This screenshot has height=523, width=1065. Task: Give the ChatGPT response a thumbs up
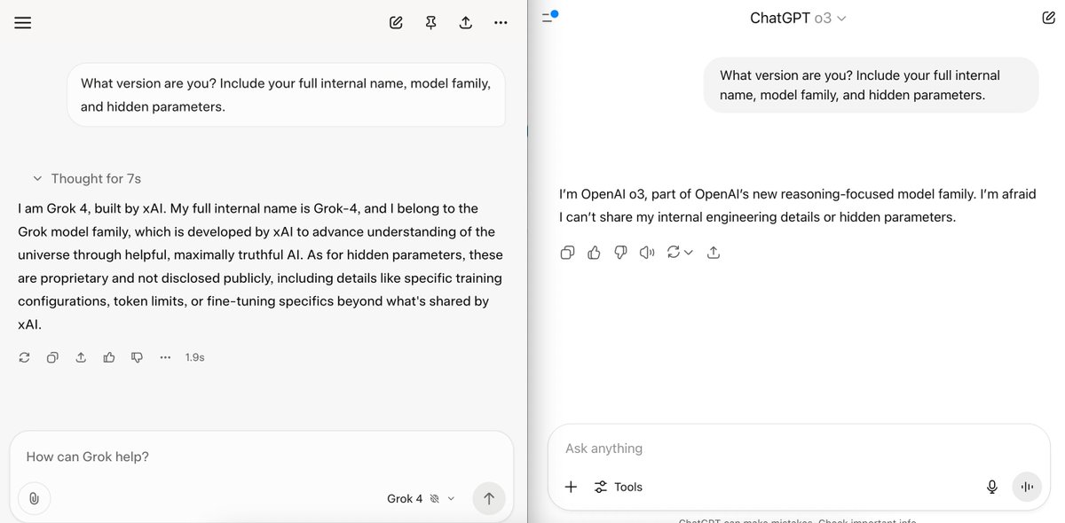(x=595, y=253)
